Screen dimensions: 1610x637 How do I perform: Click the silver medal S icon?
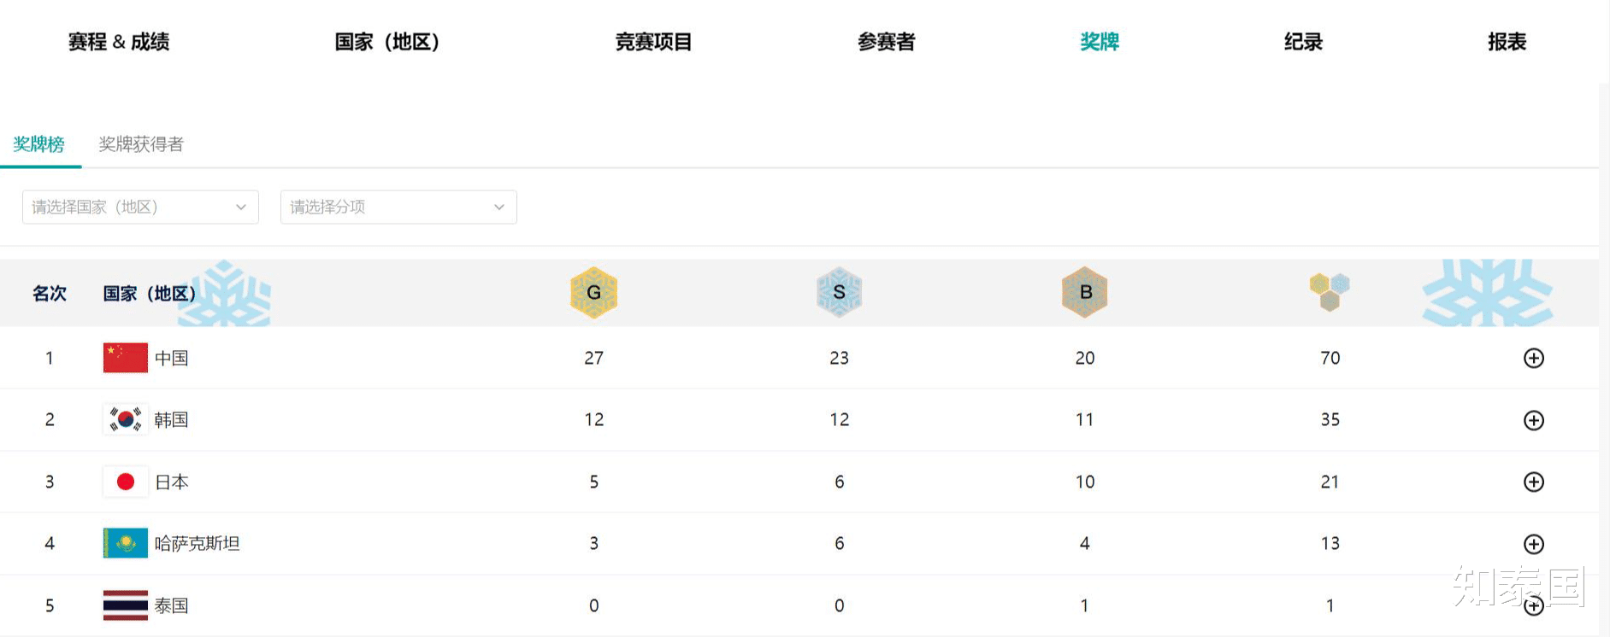[839, 293]
